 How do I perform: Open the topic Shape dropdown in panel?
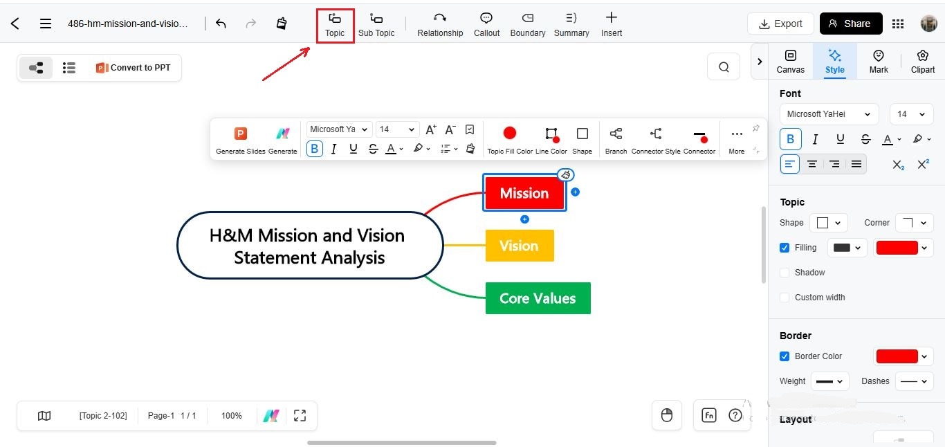[x=829, y=223]
